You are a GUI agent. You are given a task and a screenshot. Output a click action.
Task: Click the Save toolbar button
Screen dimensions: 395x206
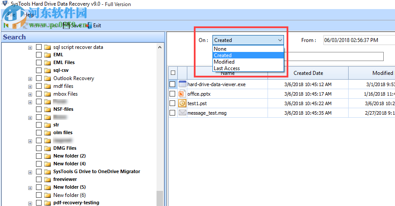[72, 26]
